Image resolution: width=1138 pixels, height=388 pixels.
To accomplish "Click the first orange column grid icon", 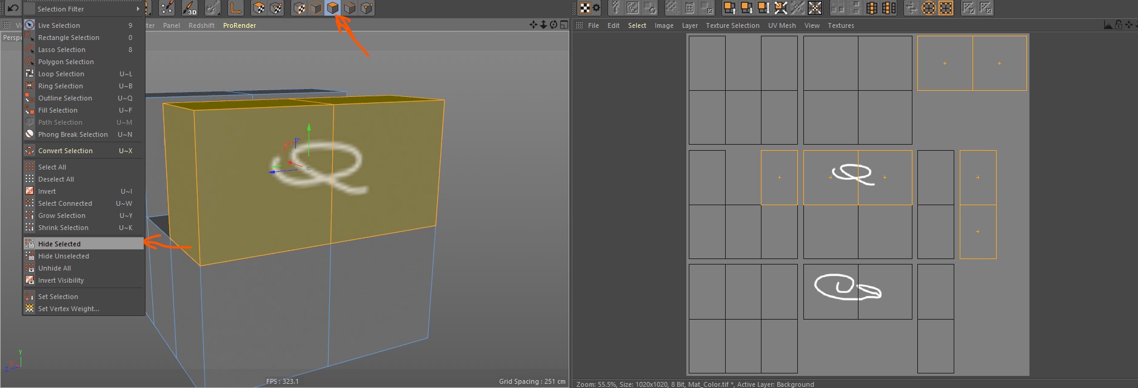I will pyautogui.click(x=872, y=8).
